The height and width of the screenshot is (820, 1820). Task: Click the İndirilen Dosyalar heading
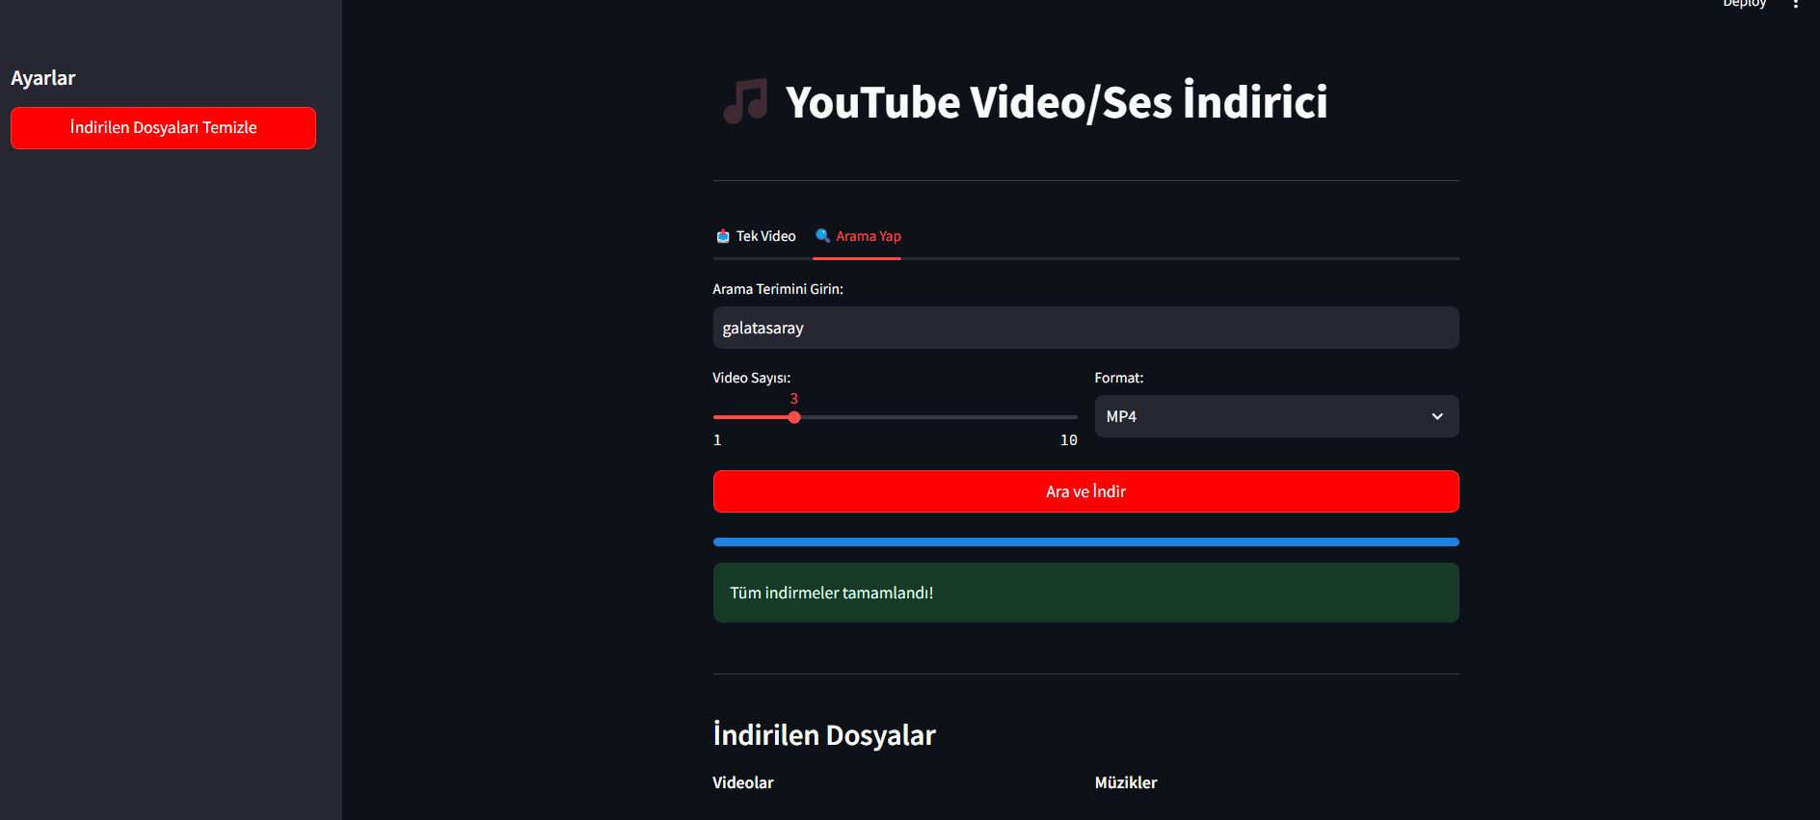pyautogui.click(x=824, y=735)
